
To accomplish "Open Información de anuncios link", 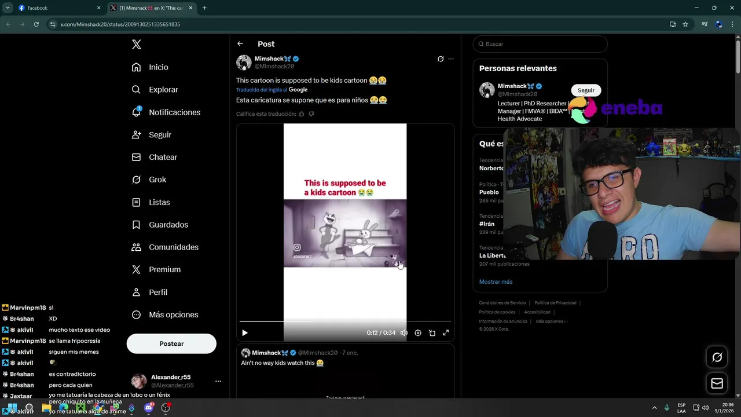I will (502, 321).
